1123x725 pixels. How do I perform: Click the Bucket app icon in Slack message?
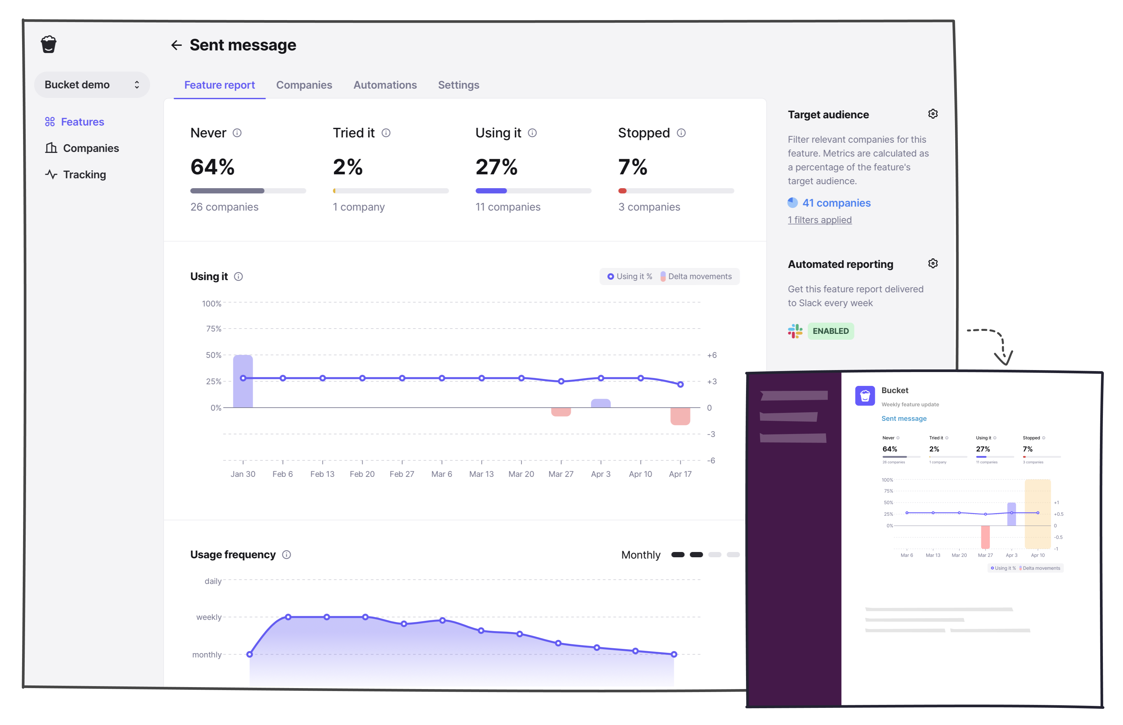coord(865,396)
